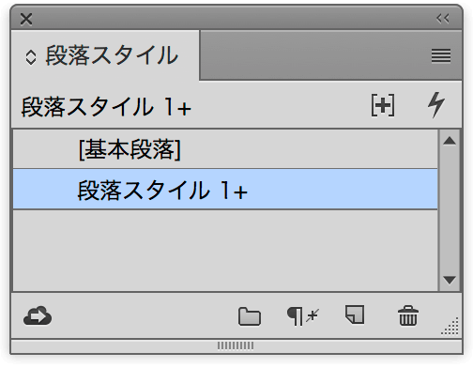Screen dimensions: 473x368
Task: Click the scrollbar up arrow
Action: click(450, 141)
